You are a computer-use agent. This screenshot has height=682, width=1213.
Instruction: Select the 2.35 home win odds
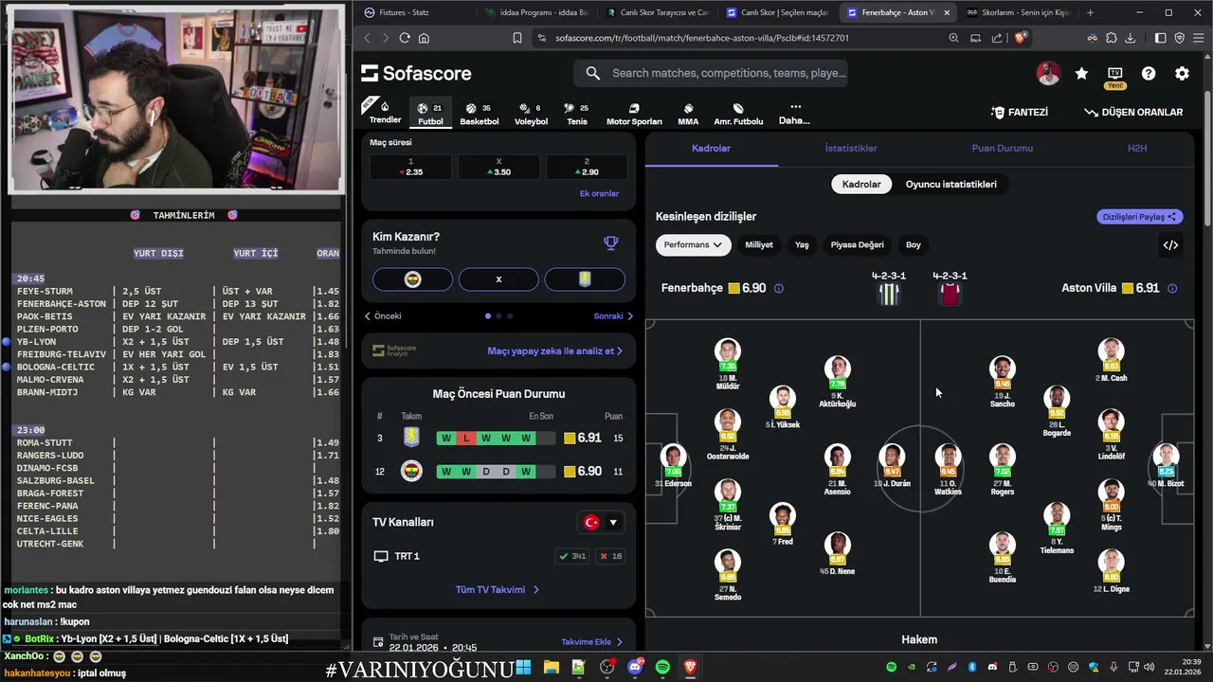coord(410,167)
